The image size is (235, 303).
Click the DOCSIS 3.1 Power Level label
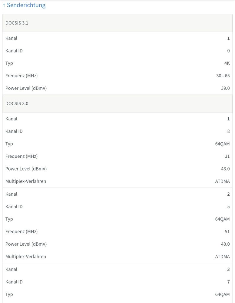[26, 88]
